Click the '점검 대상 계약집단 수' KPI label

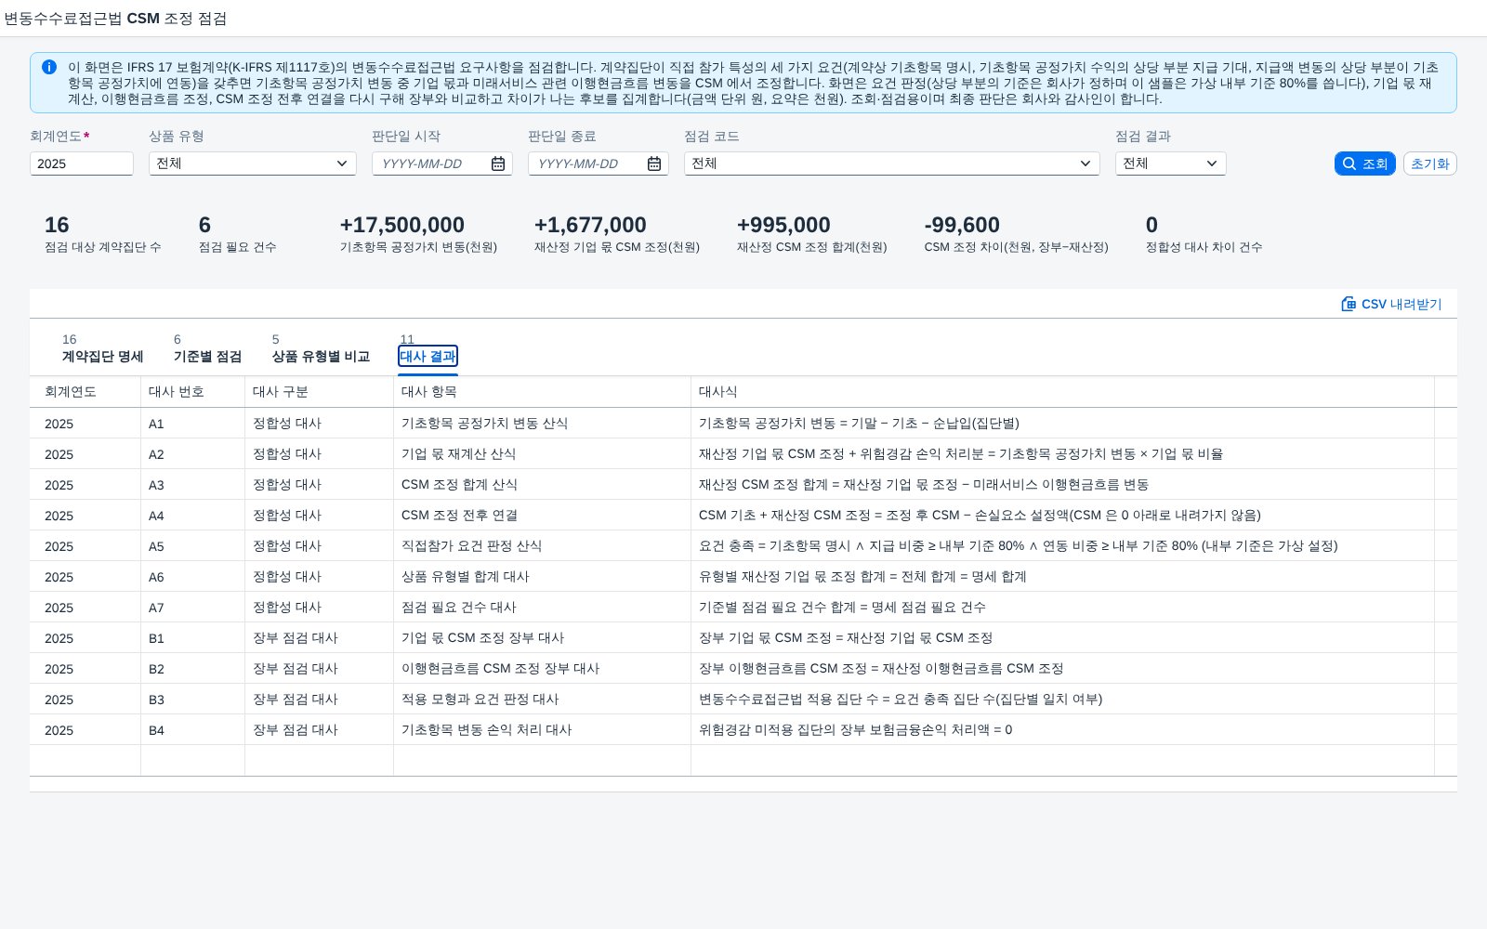tap(103, 247)
